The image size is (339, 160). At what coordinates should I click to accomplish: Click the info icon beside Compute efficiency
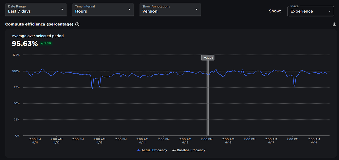click(x=77, y=24)
